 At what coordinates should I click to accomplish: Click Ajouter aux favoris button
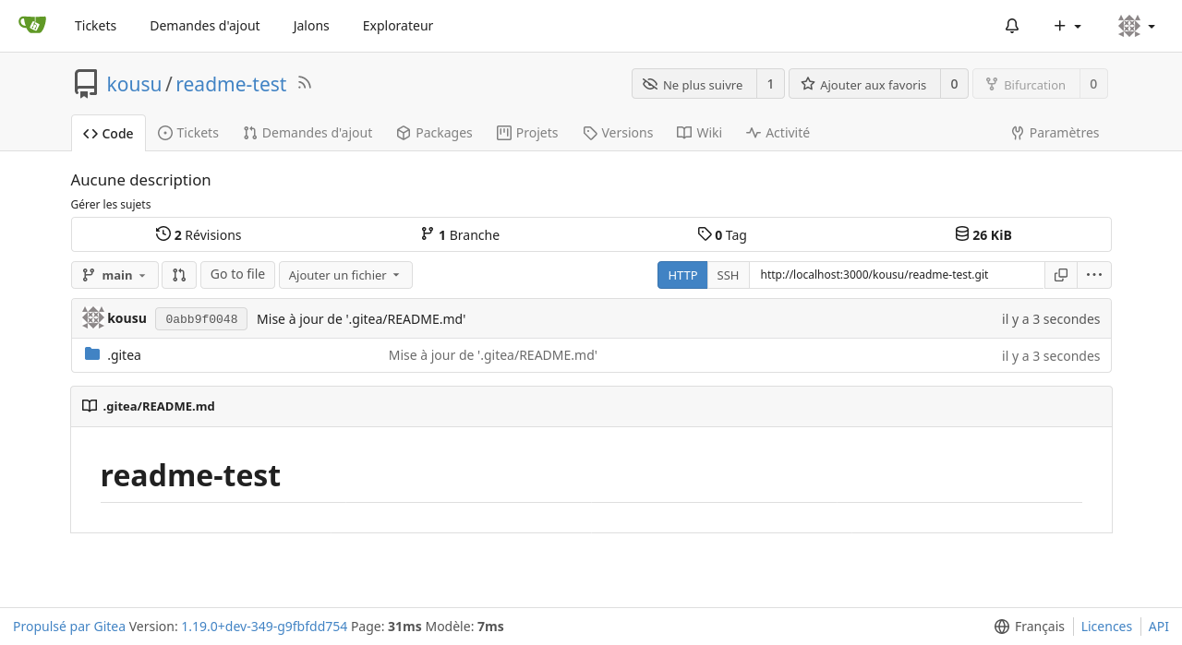pyautogui.click(x=864, y=84)
